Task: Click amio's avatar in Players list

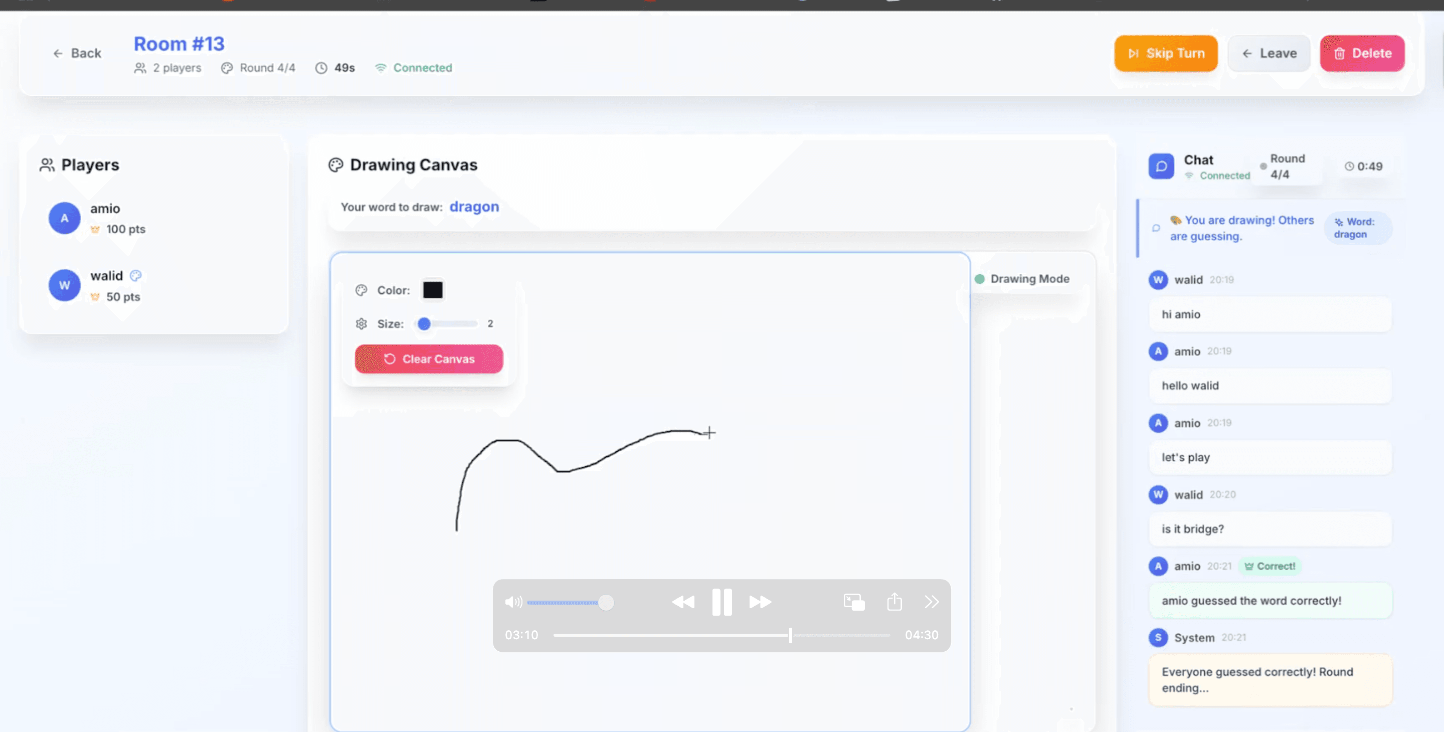Action: coord(65,218)
